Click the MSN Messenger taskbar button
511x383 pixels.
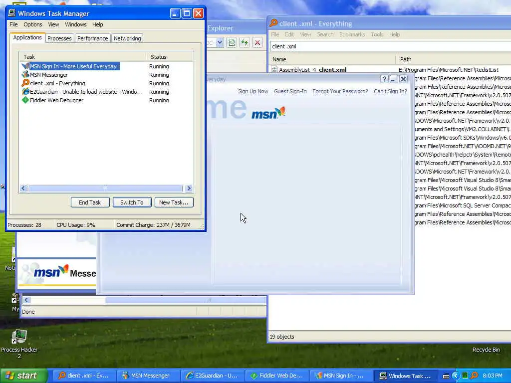[148, 376]
